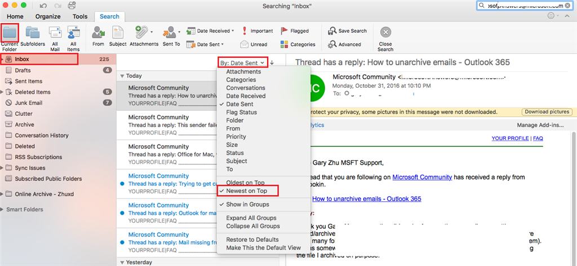Choose Make This the Default View
The width and height of the screenshot is (577, 266).
[x=264, y=247]
